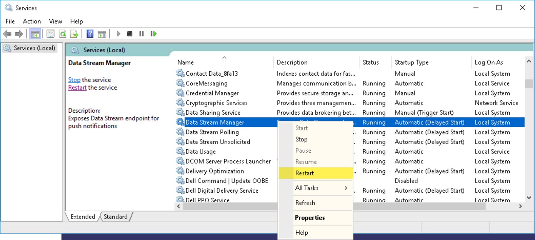Choose Help in the context menu
535x240 pixels.
tap(315, 232)
